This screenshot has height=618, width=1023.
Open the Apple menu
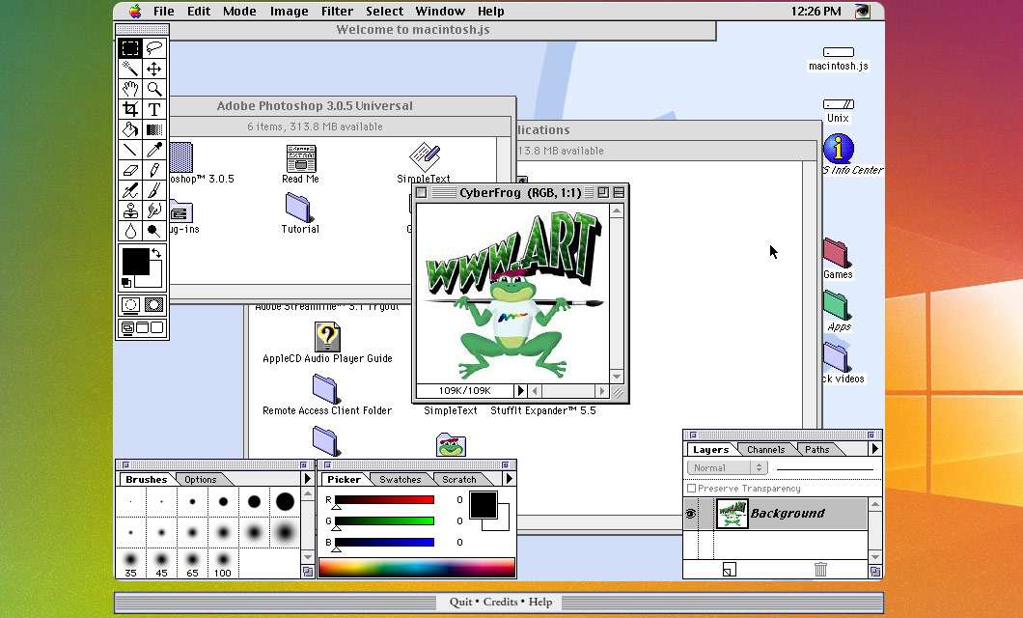[x=135, y=11]
